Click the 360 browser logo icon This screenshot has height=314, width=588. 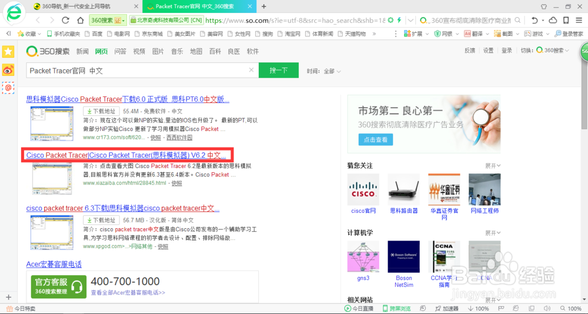point(14,14)
